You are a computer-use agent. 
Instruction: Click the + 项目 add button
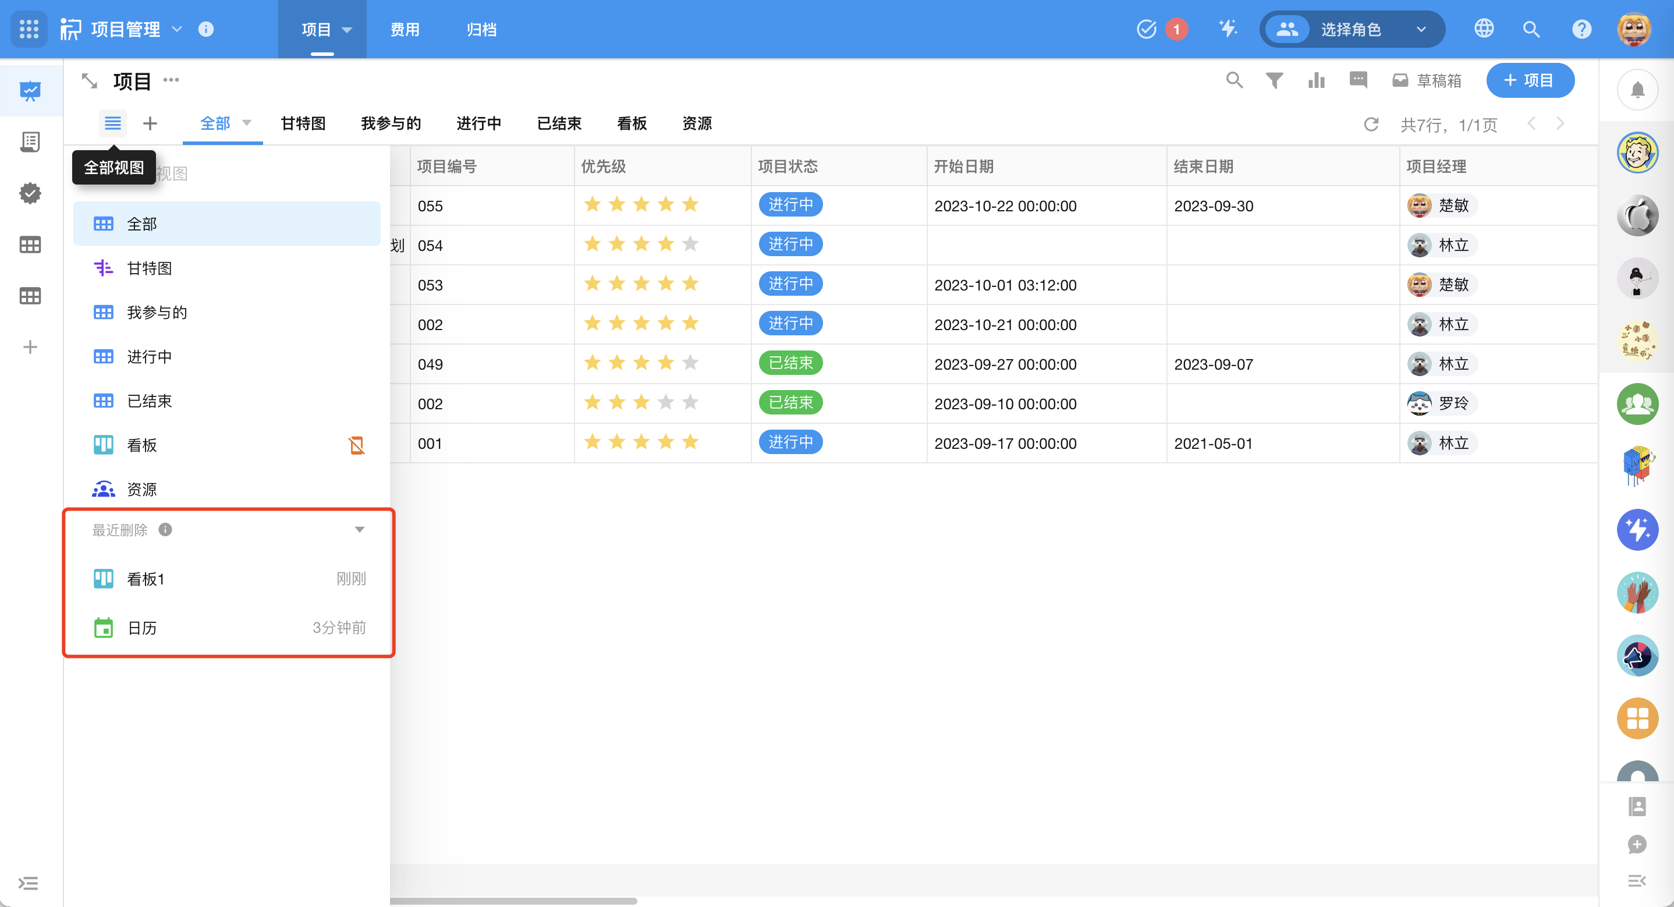click(1530, 80)
